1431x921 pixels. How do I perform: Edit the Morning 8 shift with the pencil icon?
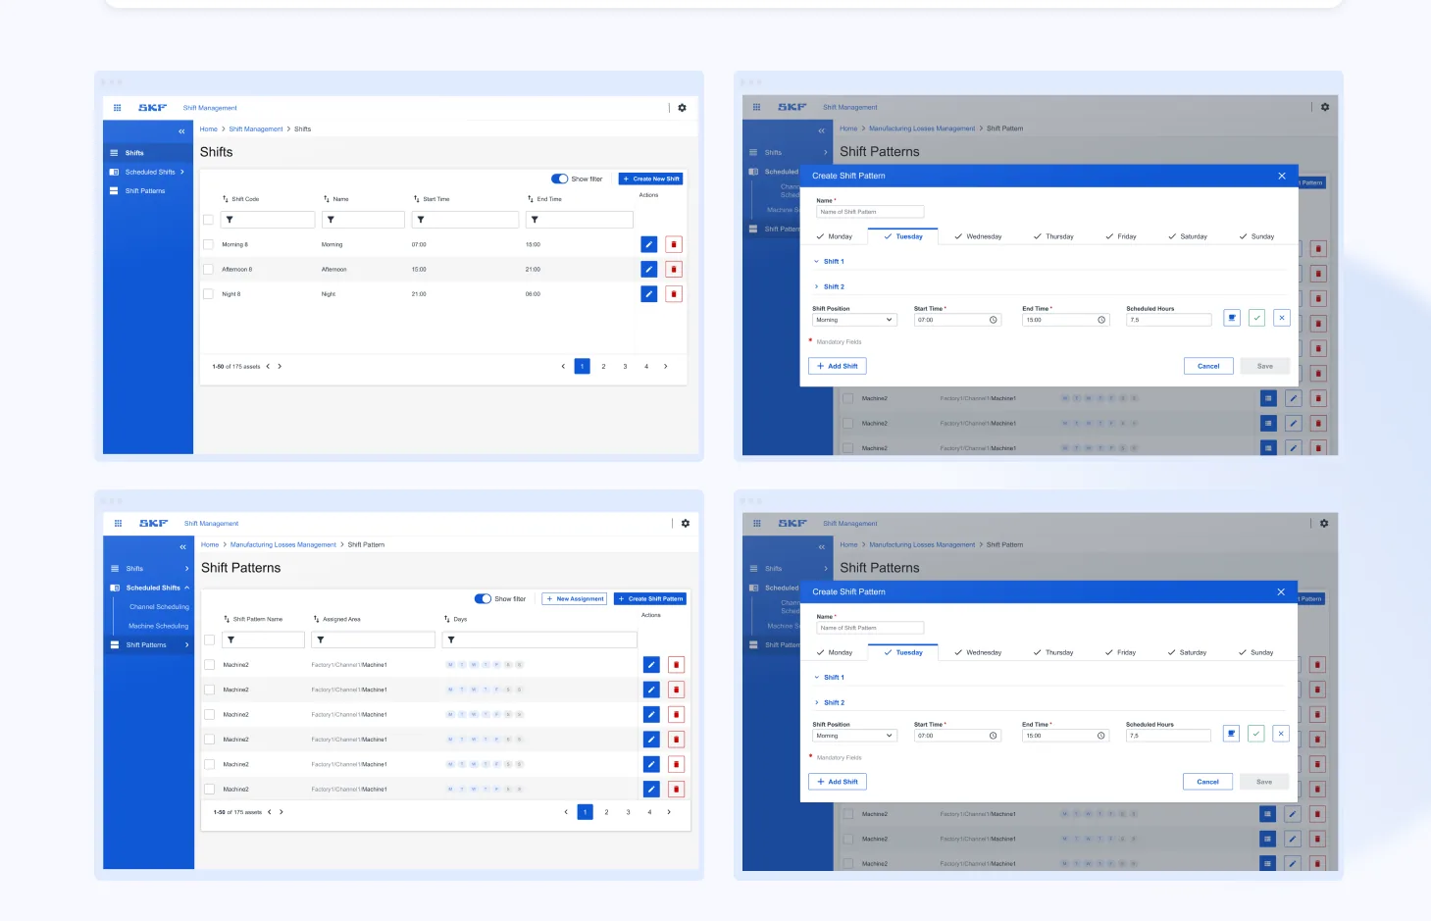tap(649, 244)
